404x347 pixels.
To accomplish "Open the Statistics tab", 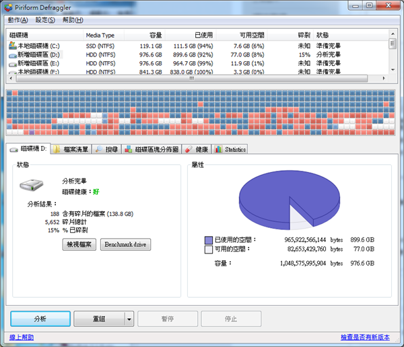I will (231, 149).
